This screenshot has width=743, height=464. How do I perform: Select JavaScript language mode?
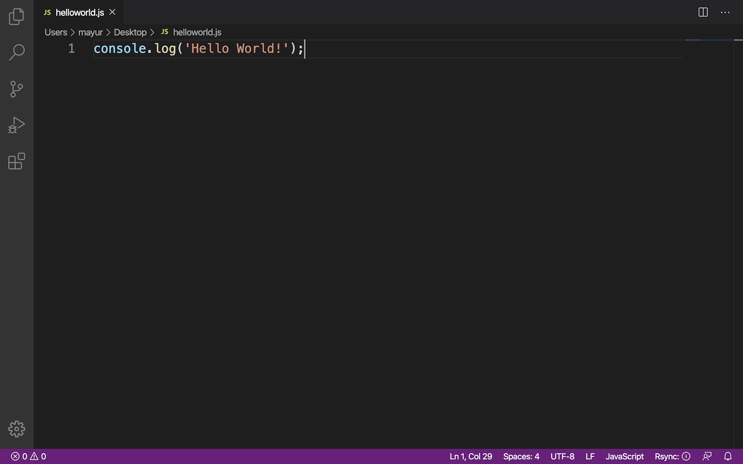point(625,456)
